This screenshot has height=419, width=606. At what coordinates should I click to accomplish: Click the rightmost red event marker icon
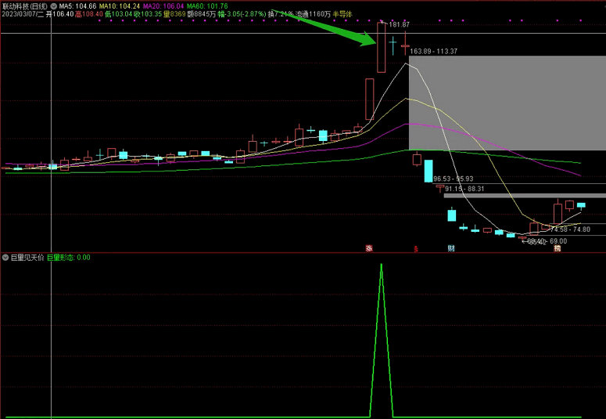click(558, 248)
